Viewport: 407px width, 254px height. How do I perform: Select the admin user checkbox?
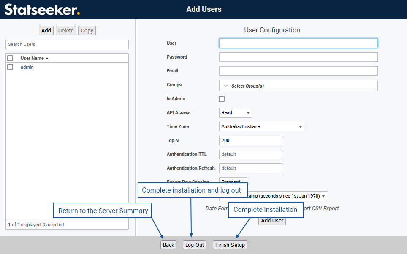pyautogui.click(x=10, y=67)
